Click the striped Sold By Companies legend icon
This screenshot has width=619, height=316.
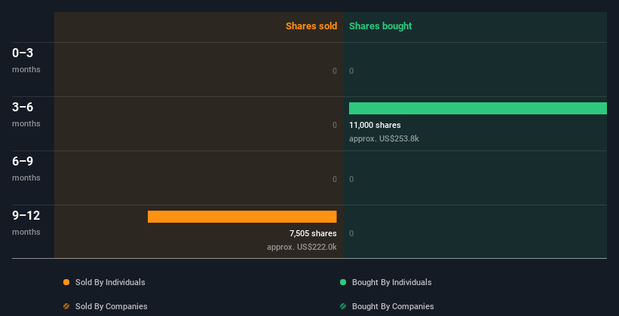click(x=66, y=306)
